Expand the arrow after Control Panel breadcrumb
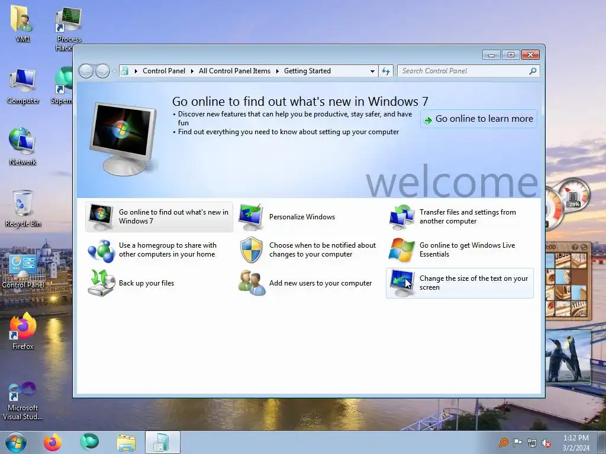This screenshot has width=606, height=454. point(192,71)
